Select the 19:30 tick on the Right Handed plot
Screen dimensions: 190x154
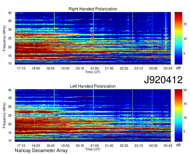coord(65,68)
